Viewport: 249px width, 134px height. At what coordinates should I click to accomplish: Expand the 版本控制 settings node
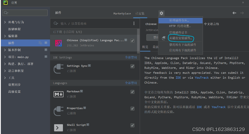click(x=5, y=50)
